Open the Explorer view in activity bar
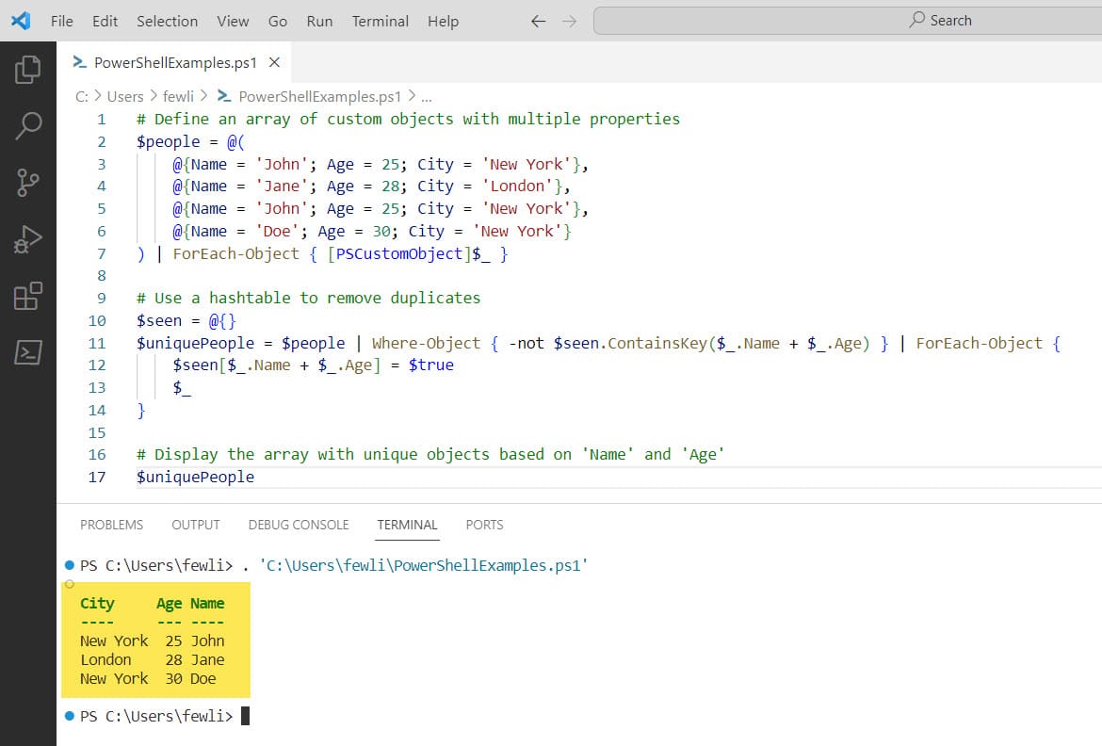 point(28,70)
